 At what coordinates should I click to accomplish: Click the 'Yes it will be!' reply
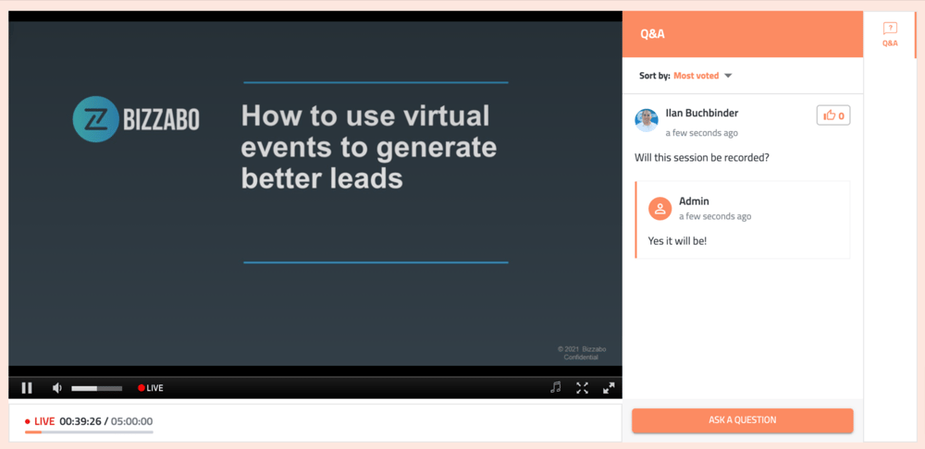[677, 241]
